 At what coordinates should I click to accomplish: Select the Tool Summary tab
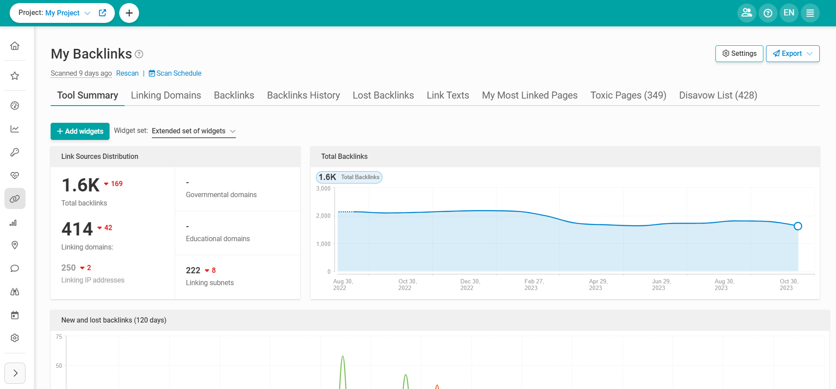coord(88,95)
